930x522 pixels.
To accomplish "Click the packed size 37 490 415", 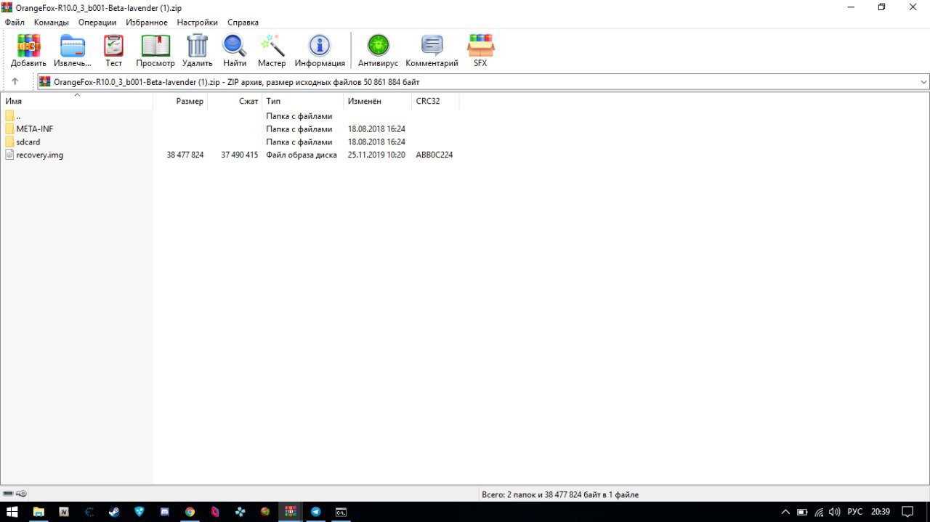I will pyautogui.click(x=240, y=155).
